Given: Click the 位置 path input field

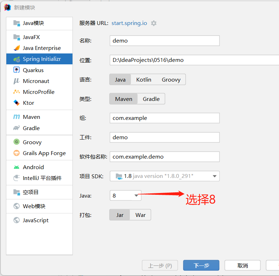Looking at the screenshot, I should [x=194, y=60].
